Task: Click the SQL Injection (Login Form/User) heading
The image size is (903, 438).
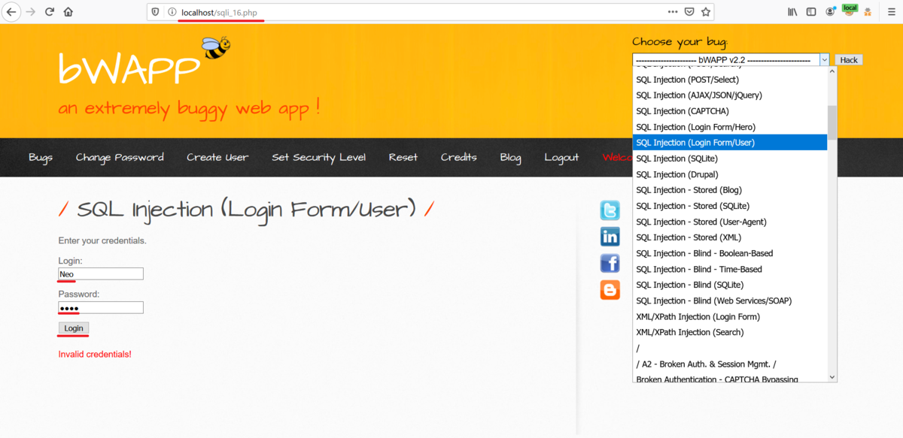Action: click(x=246, y=210)
